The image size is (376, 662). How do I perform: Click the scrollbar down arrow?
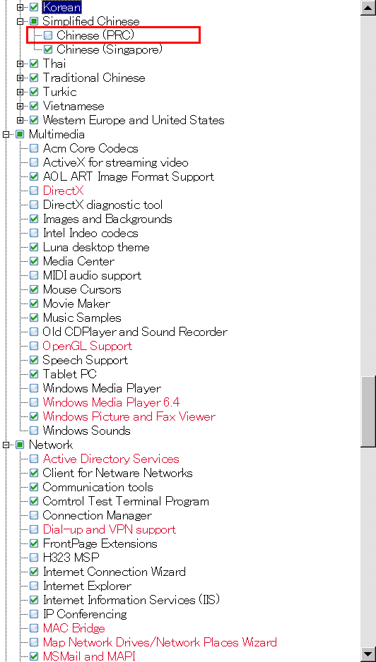click(368, 654)
